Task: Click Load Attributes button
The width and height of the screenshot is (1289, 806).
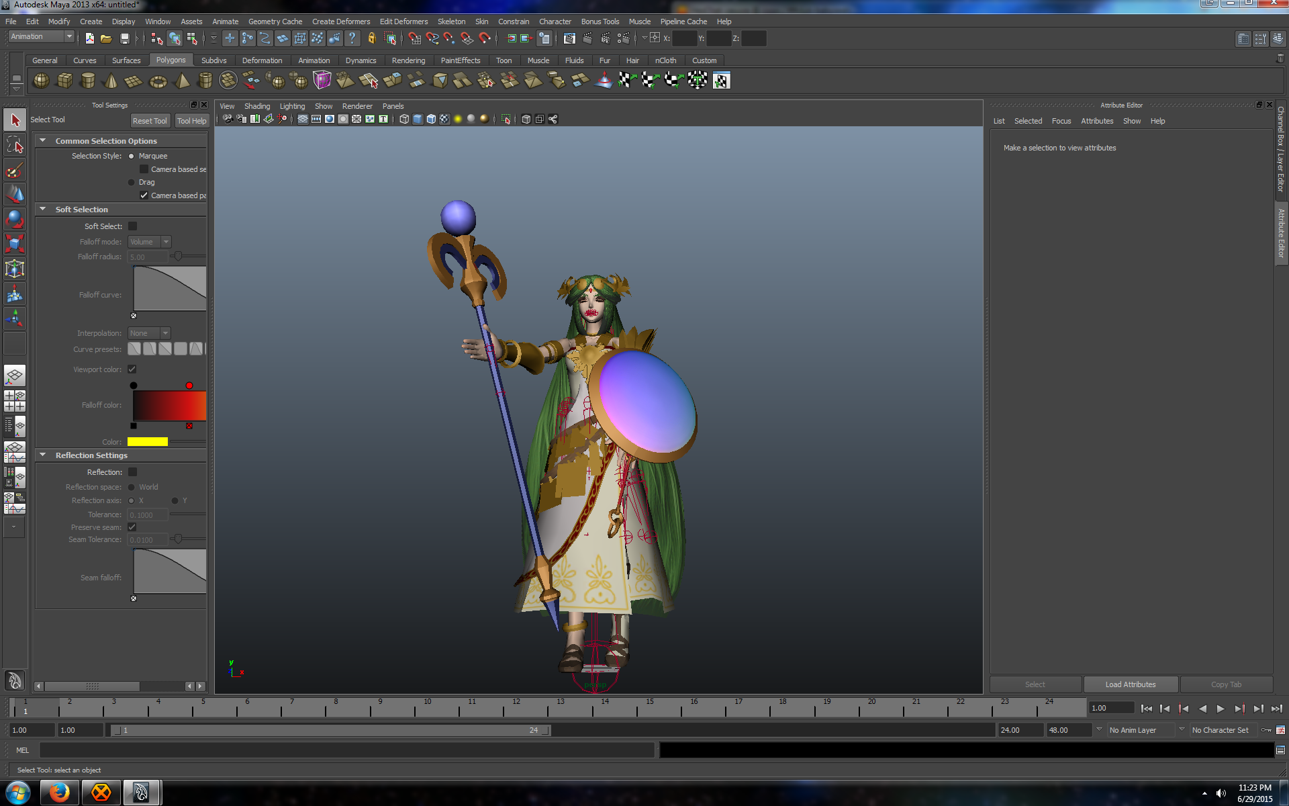Action: [1131, 684]
